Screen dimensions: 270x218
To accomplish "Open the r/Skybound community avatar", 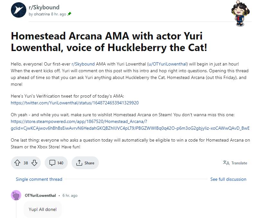I will point(18,10).
